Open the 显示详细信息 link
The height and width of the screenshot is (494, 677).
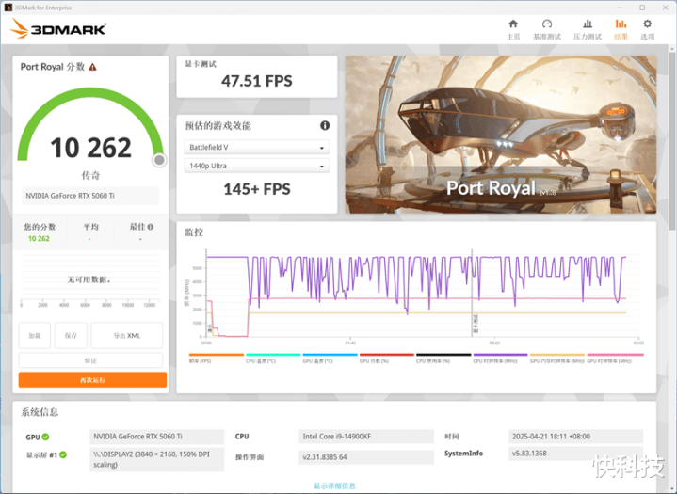[x=334, y=486]
